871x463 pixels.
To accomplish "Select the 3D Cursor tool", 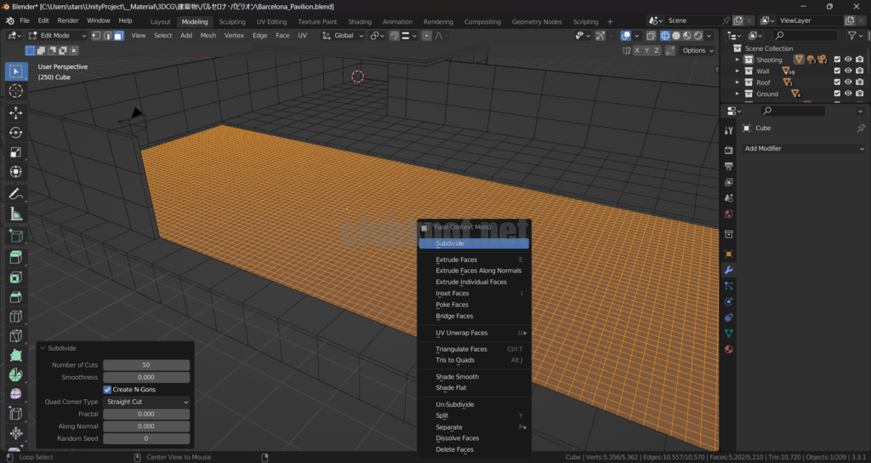I will click(x=15, y=91).
